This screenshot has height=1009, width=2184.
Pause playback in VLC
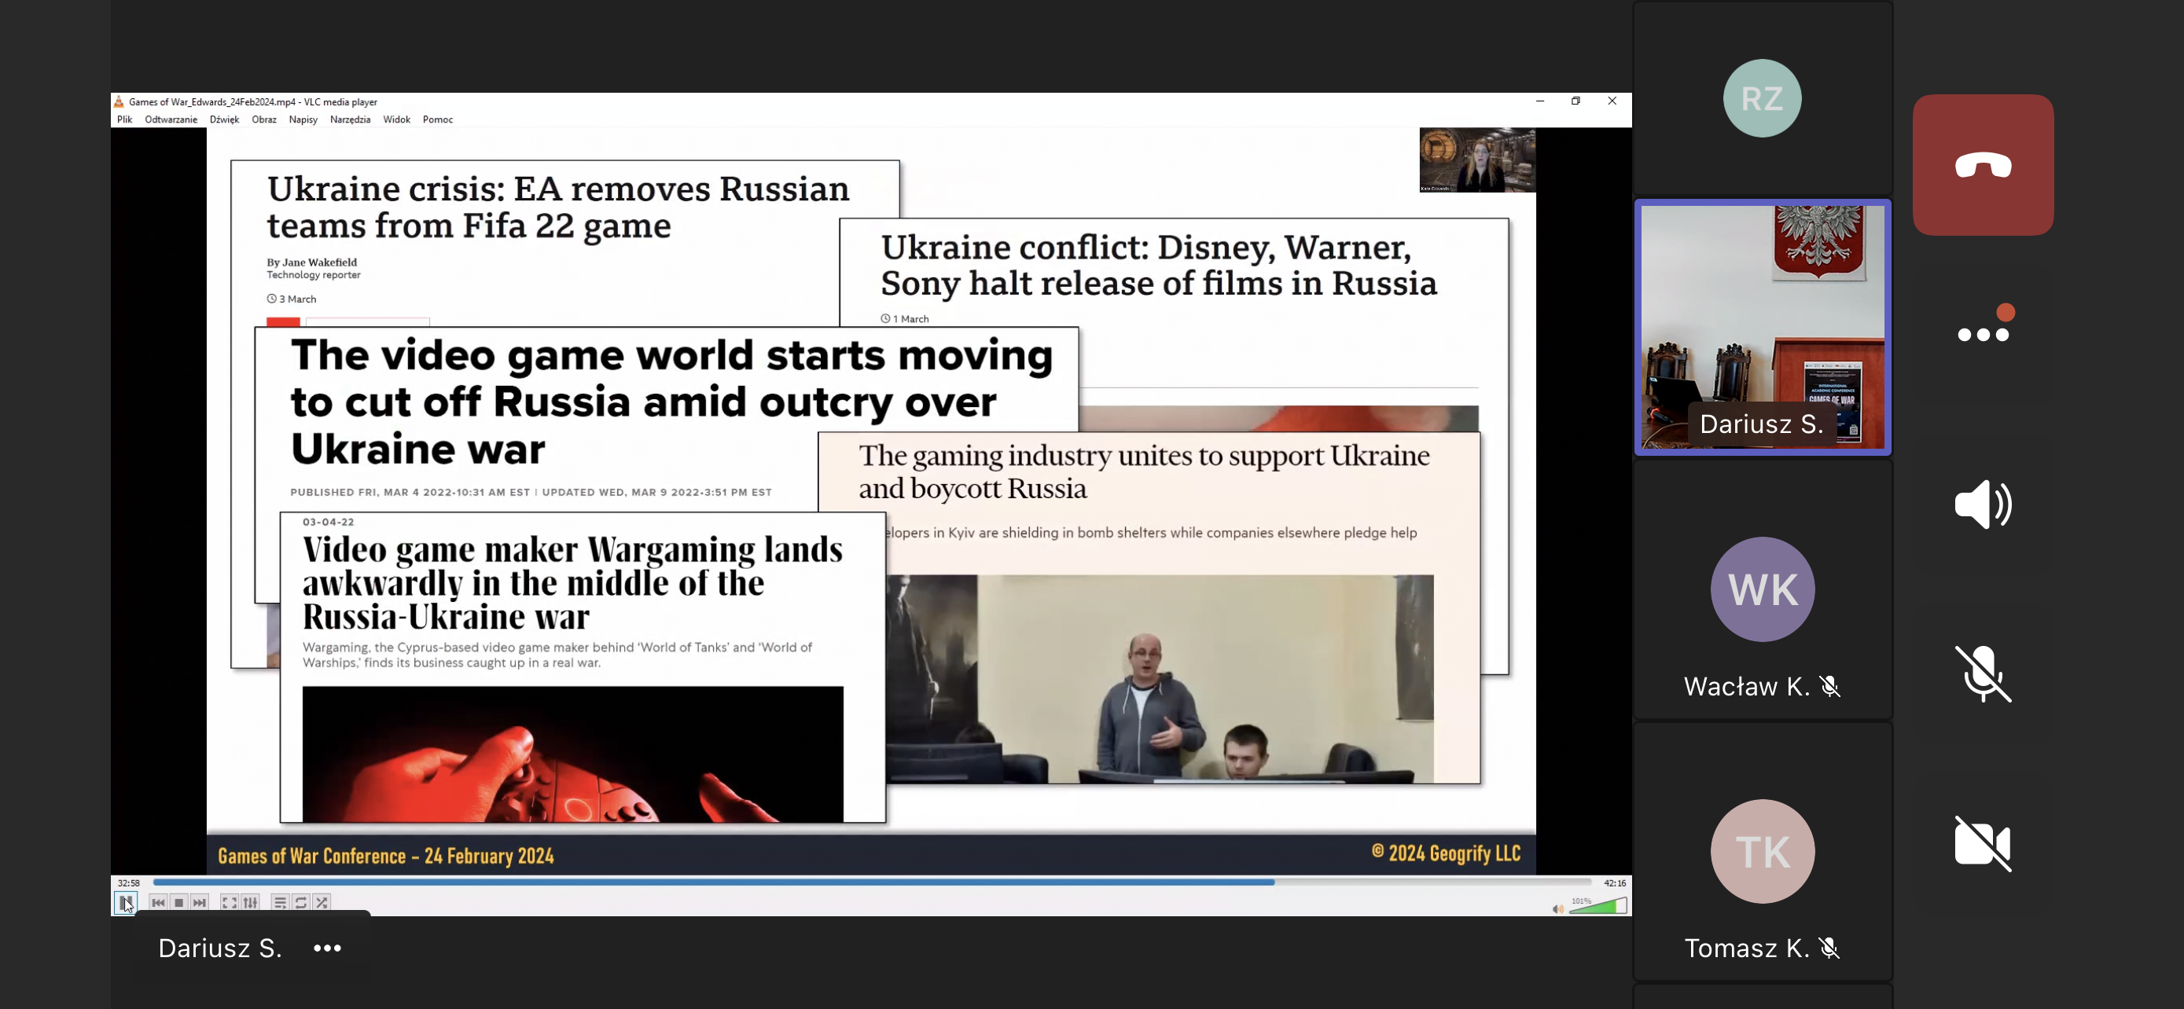pyautogui.click(x=126, y=902)
